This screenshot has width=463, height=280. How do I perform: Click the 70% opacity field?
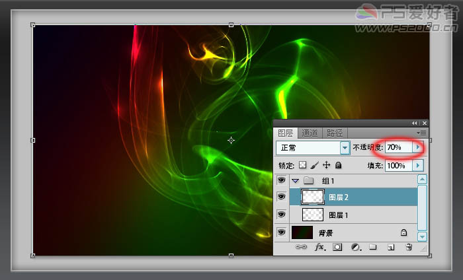click(398, 147)
